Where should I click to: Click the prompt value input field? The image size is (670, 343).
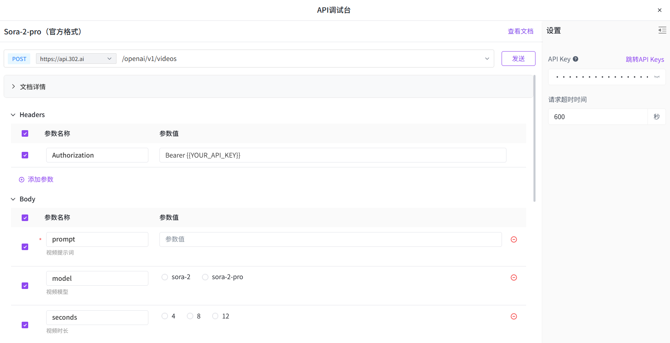click(330, 239)
